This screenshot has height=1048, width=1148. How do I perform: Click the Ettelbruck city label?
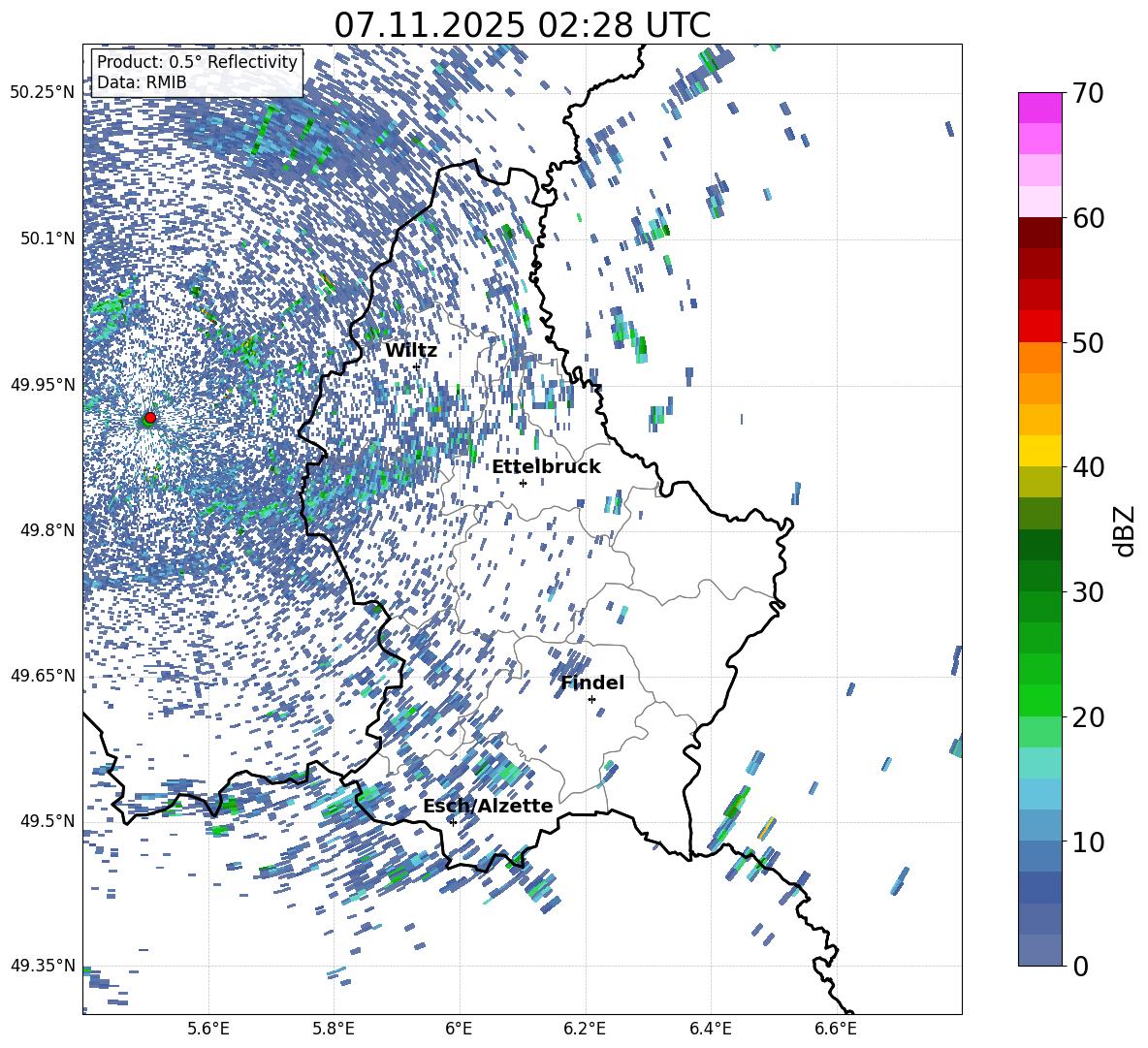click(546, 467)
